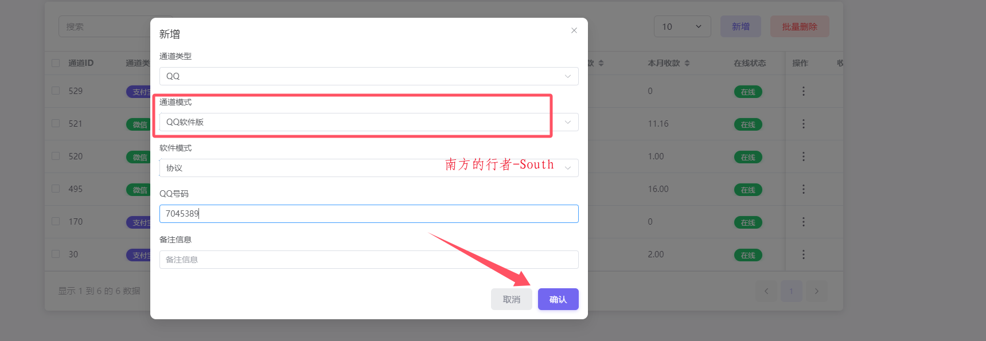Open the actions menu for row 520
This screenshot has width=986, height=341.
(x=804, y=156)
